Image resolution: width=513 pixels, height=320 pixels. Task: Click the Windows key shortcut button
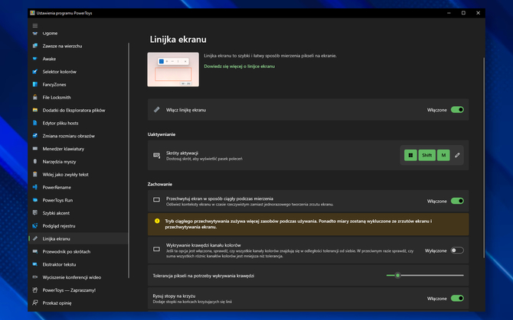pyautogui.click(x=410, y=155)
